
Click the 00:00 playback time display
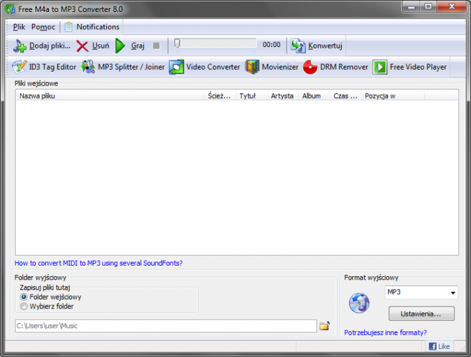coord(271,44)
